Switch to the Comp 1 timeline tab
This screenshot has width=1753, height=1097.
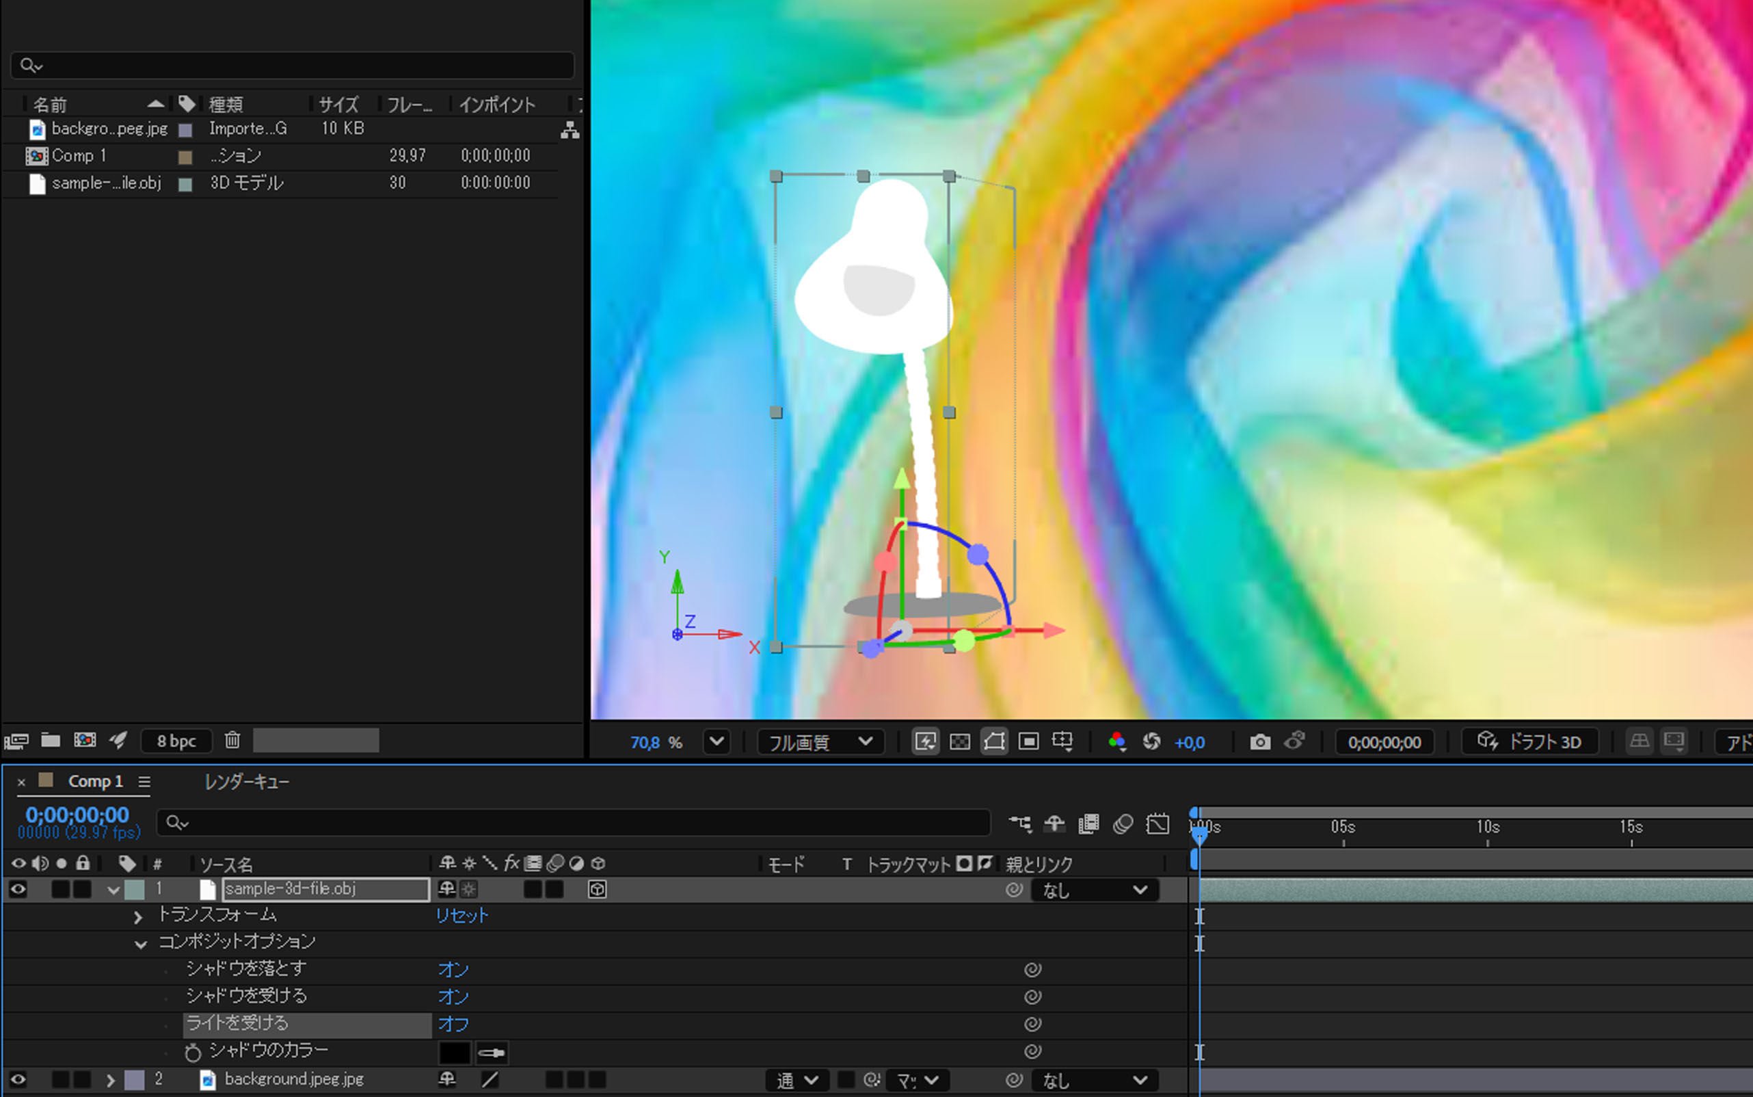[95, 782]
